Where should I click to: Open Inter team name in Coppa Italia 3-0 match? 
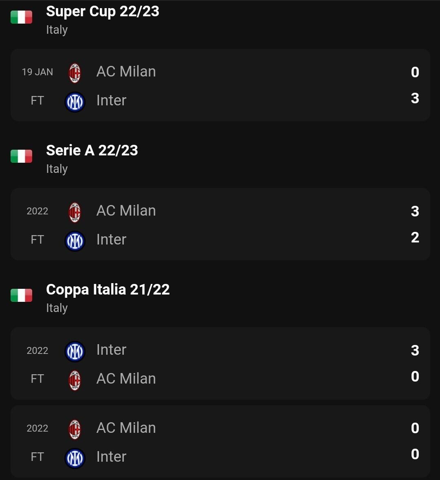(111, 350)
